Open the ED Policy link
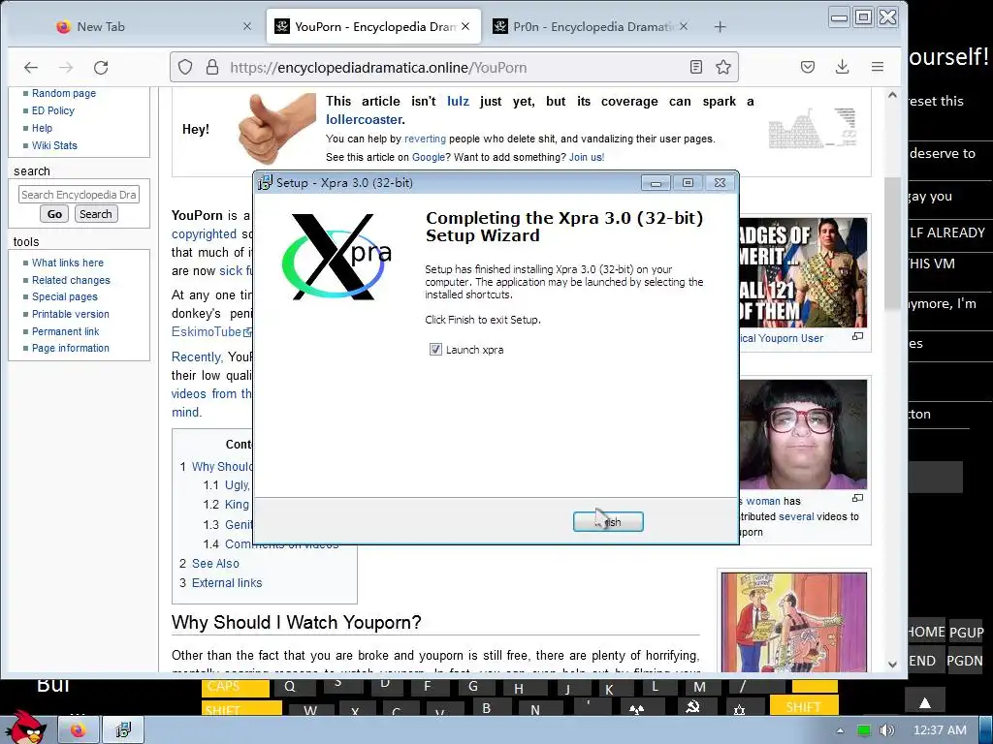The width and height of the screenshot is (993, 744). click(x=53, y=110)
